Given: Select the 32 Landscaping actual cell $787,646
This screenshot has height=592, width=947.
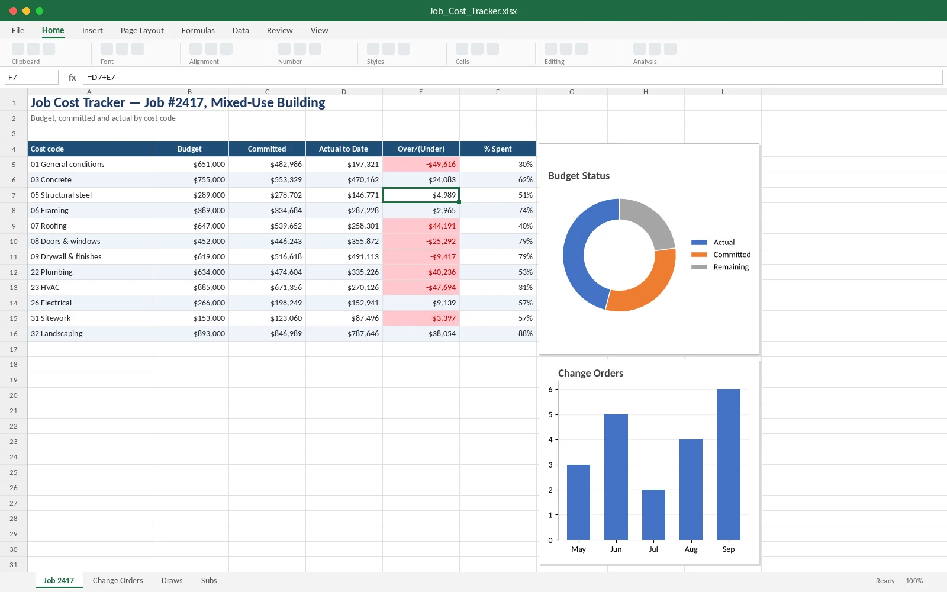Looking at the screenshot, I should click(x=344, y=334).
